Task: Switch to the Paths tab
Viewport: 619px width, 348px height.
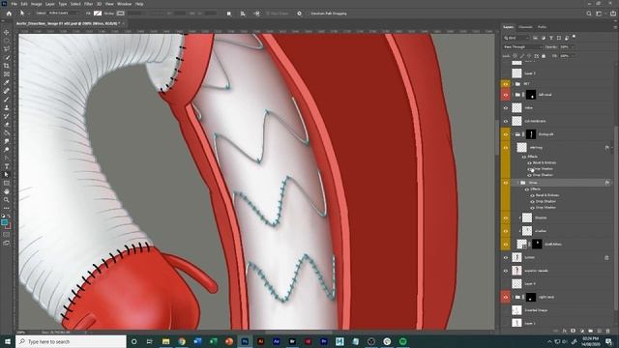Action: point(542,27)
